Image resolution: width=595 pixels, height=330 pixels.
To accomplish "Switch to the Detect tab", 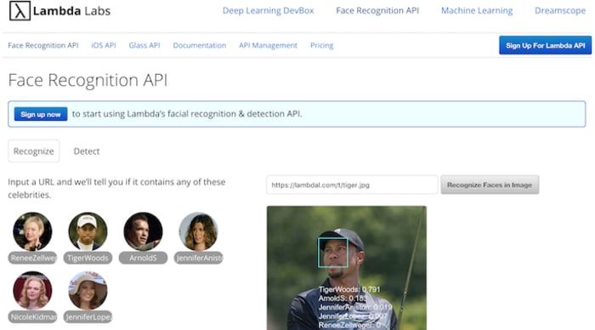I will click(x=87, y=151).
